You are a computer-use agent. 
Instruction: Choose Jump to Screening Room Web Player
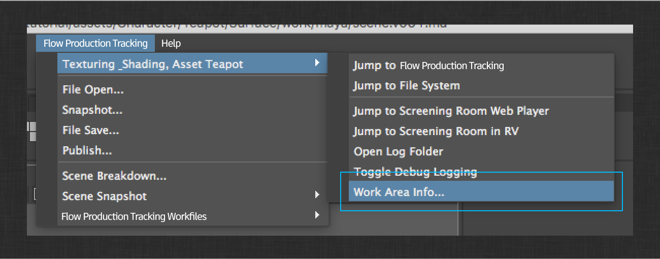tap(451, 111)
